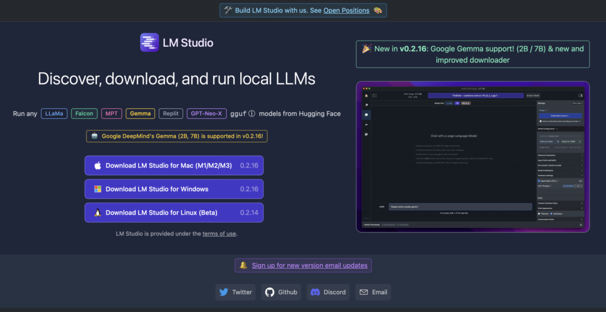Download LM Studio for Mac (M1/M2/M3)

(x=174, y=165)
